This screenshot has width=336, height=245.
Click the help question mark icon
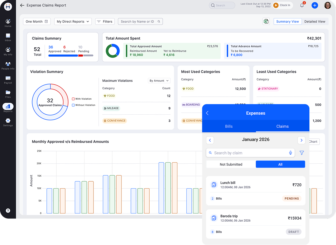click(x=8, y=211)
